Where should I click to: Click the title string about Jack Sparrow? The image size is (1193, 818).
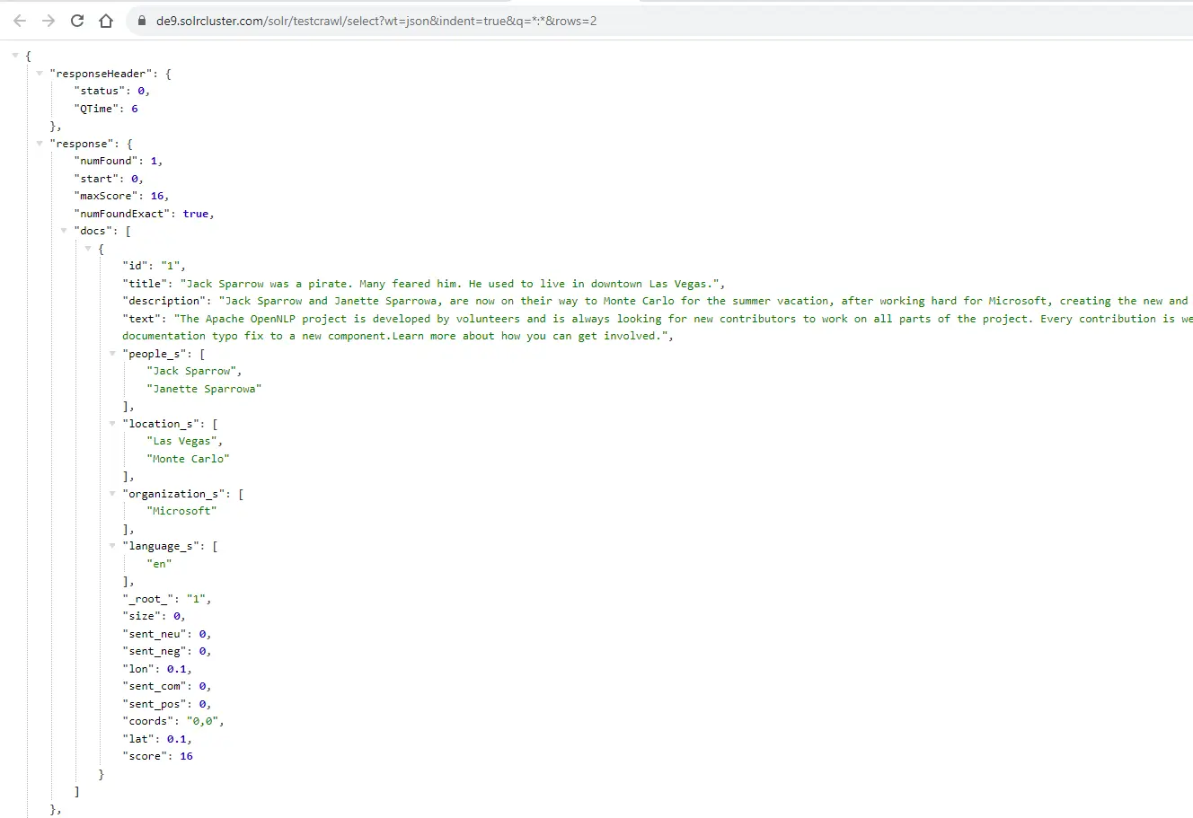click(451, 284)
